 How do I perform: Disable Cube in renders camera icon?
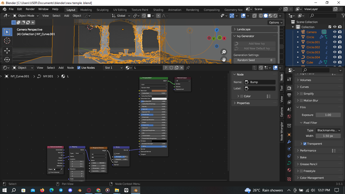point(340,62)
